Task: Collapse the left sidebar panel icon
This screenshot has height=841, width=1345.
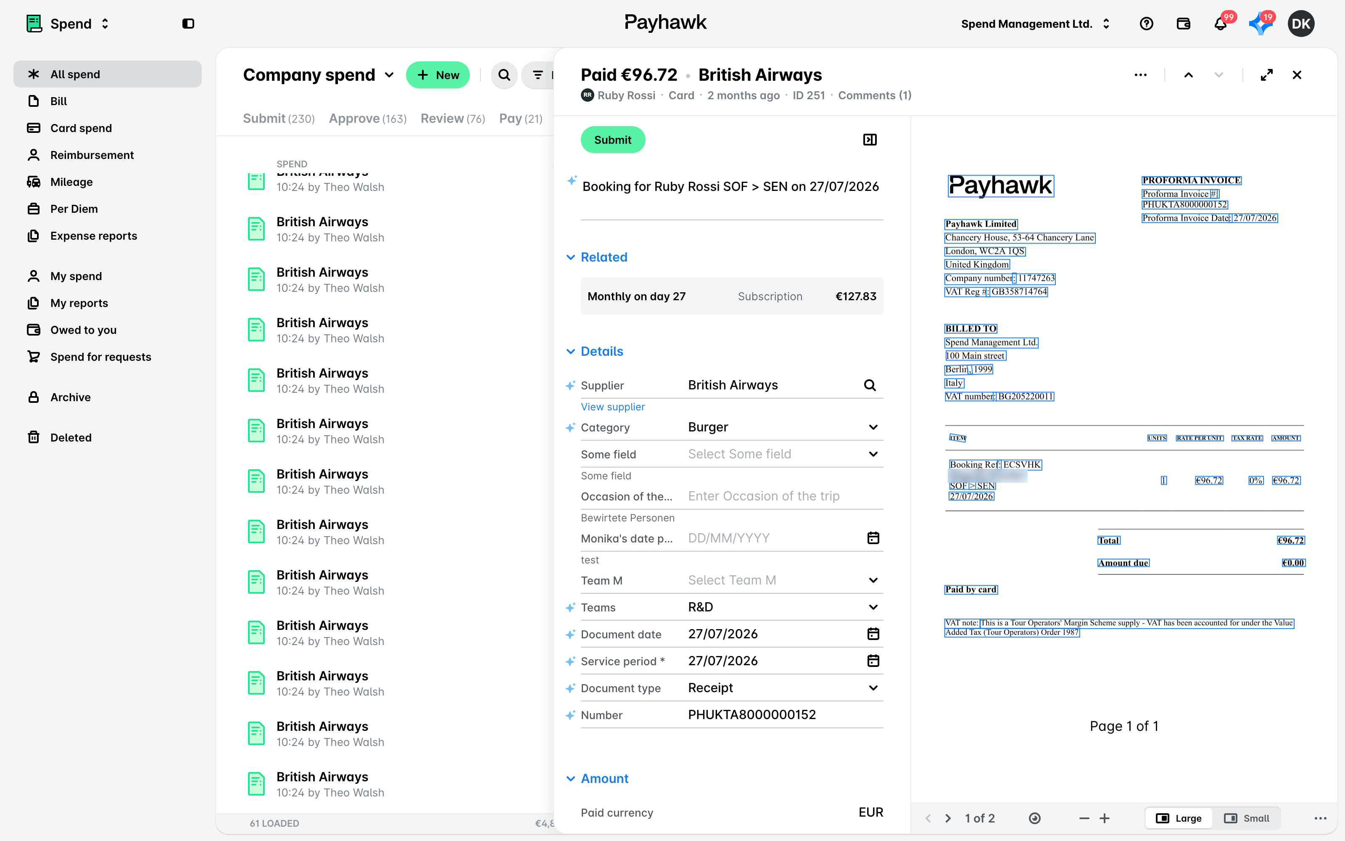Action: click(x=188, y=24)
